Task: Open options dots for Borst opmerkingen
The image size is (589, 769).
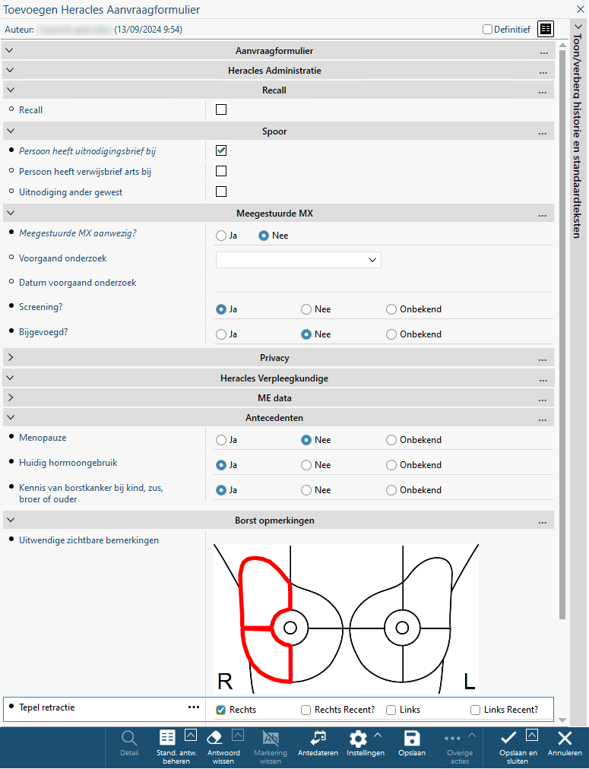Action: coord(543,522)
